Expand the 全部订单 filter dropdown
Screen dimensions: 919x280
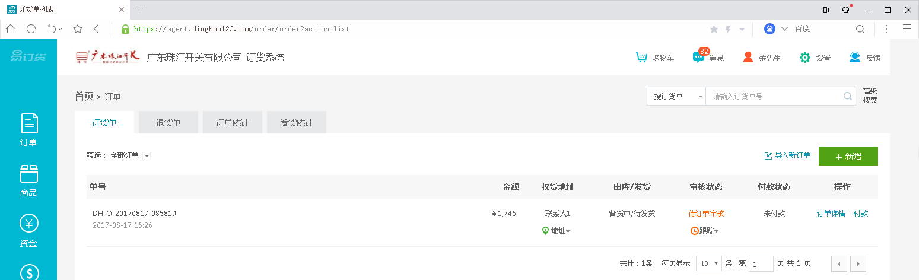coord(147,156)
